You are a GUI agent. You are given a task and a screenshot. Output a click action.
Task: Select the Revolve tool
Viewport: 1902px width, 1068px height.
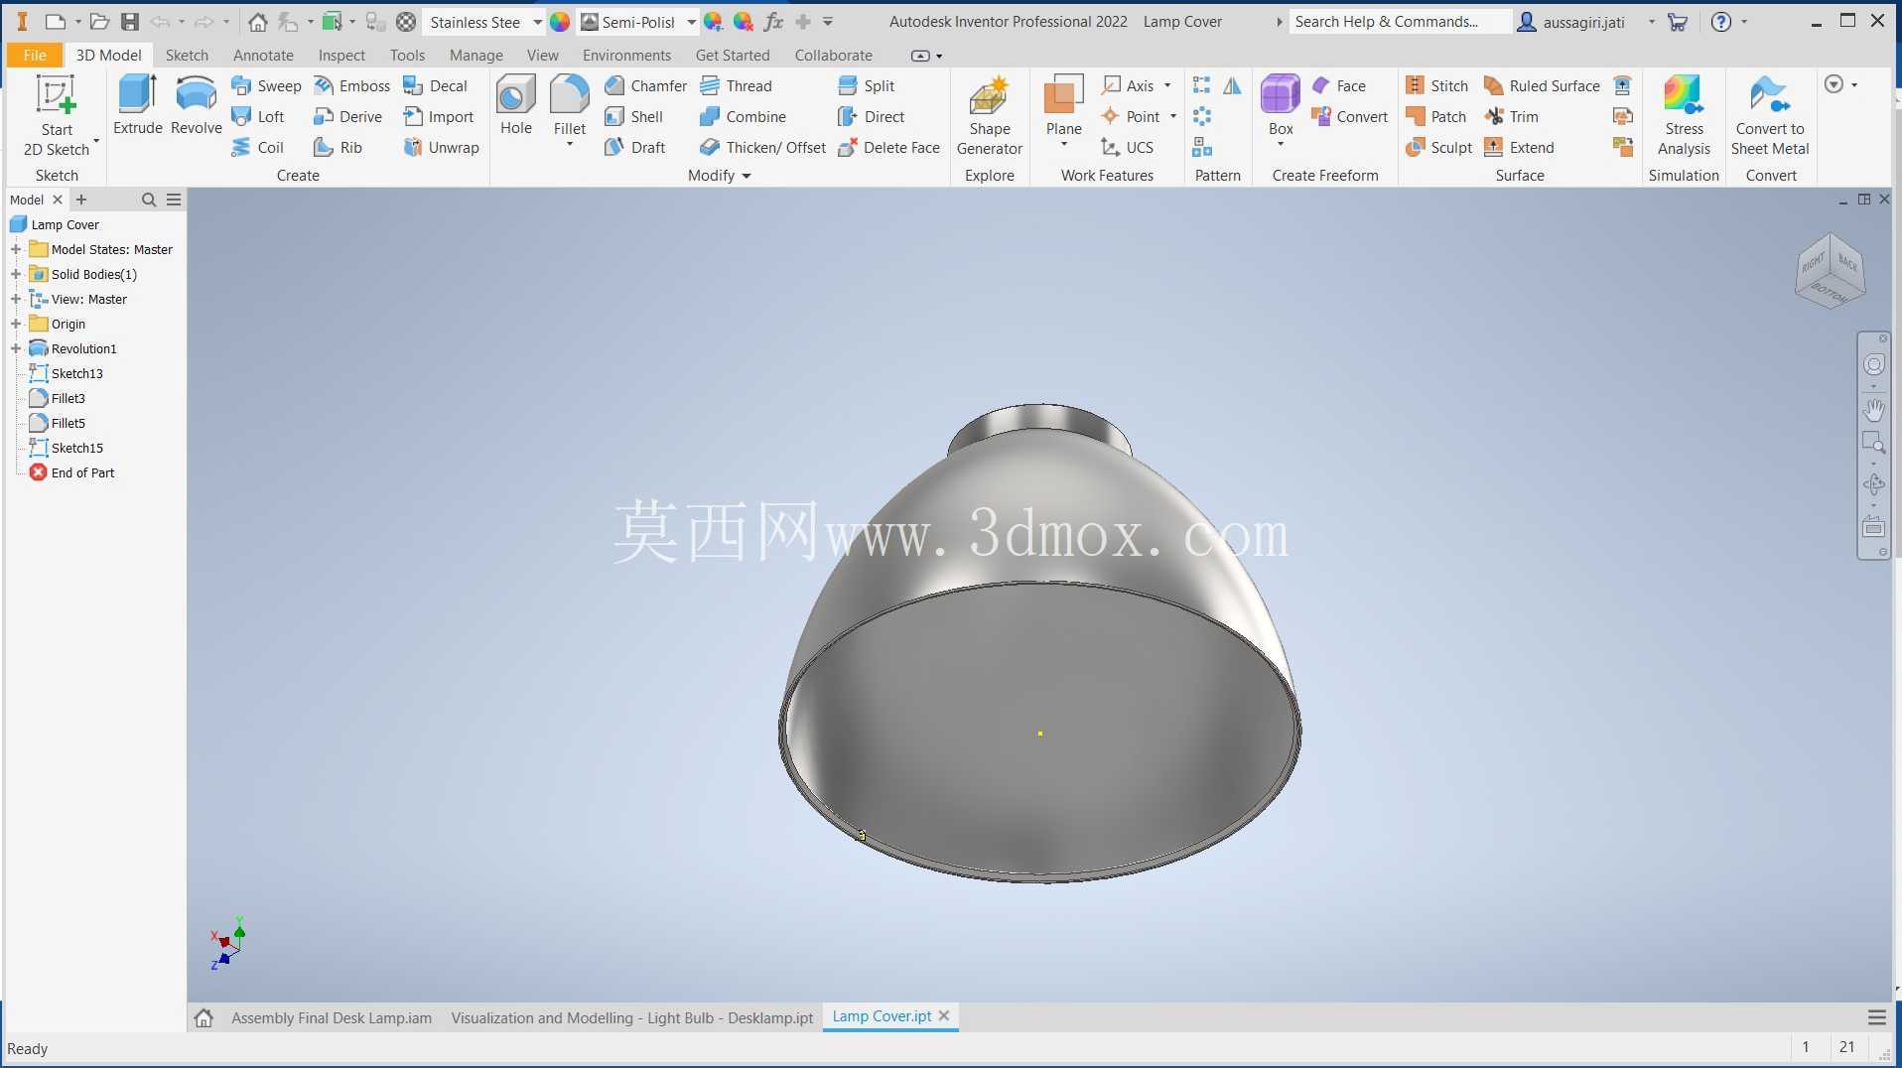(196, 105)
